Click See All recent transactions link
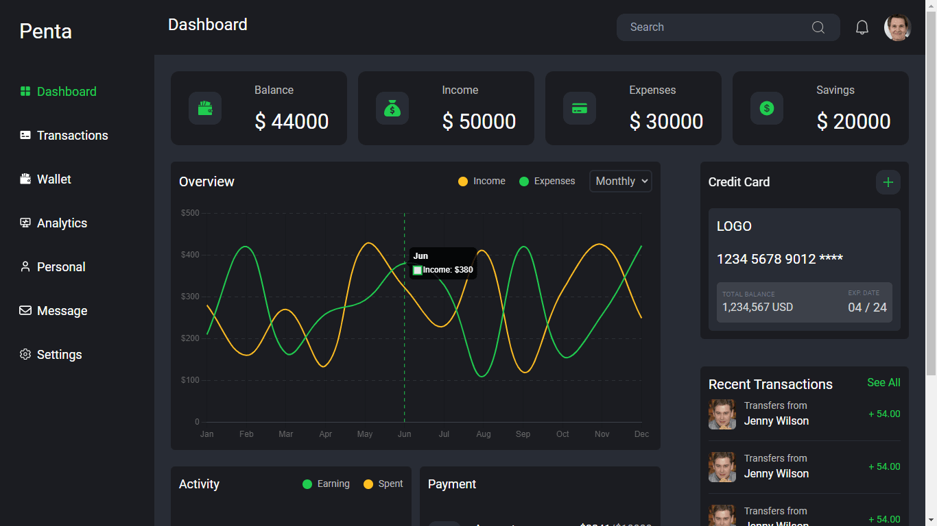 click(x=883, y=383)
